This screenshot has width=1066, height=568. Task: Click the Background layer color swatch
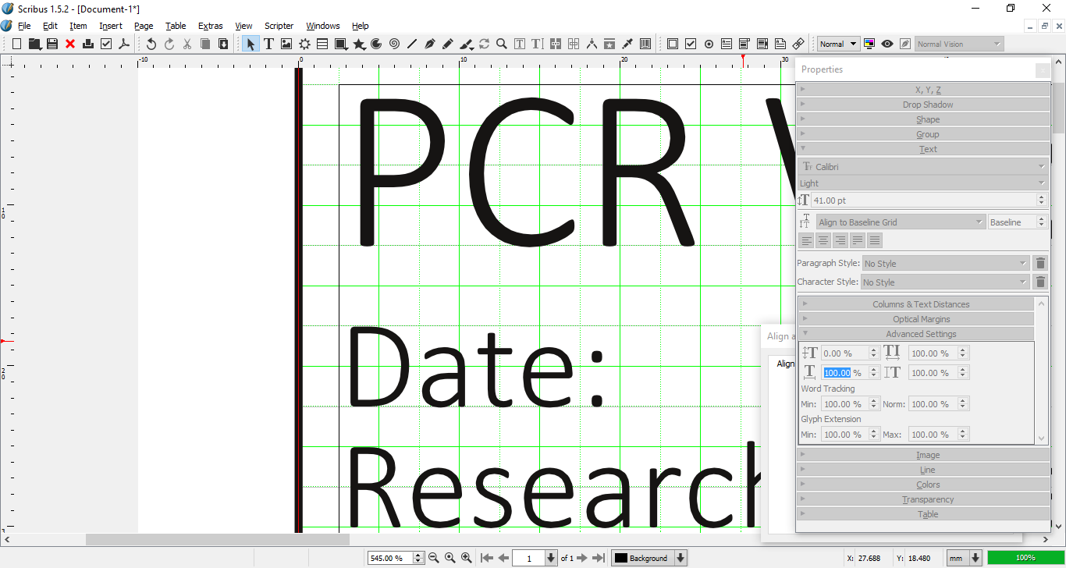[621, 558]
